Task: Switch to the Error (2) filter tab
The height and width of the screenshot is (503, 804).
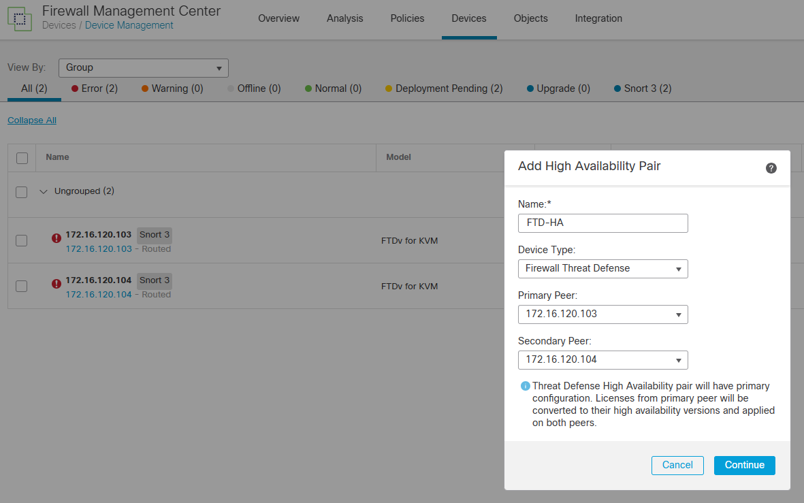Action: [x=95, y=88]
